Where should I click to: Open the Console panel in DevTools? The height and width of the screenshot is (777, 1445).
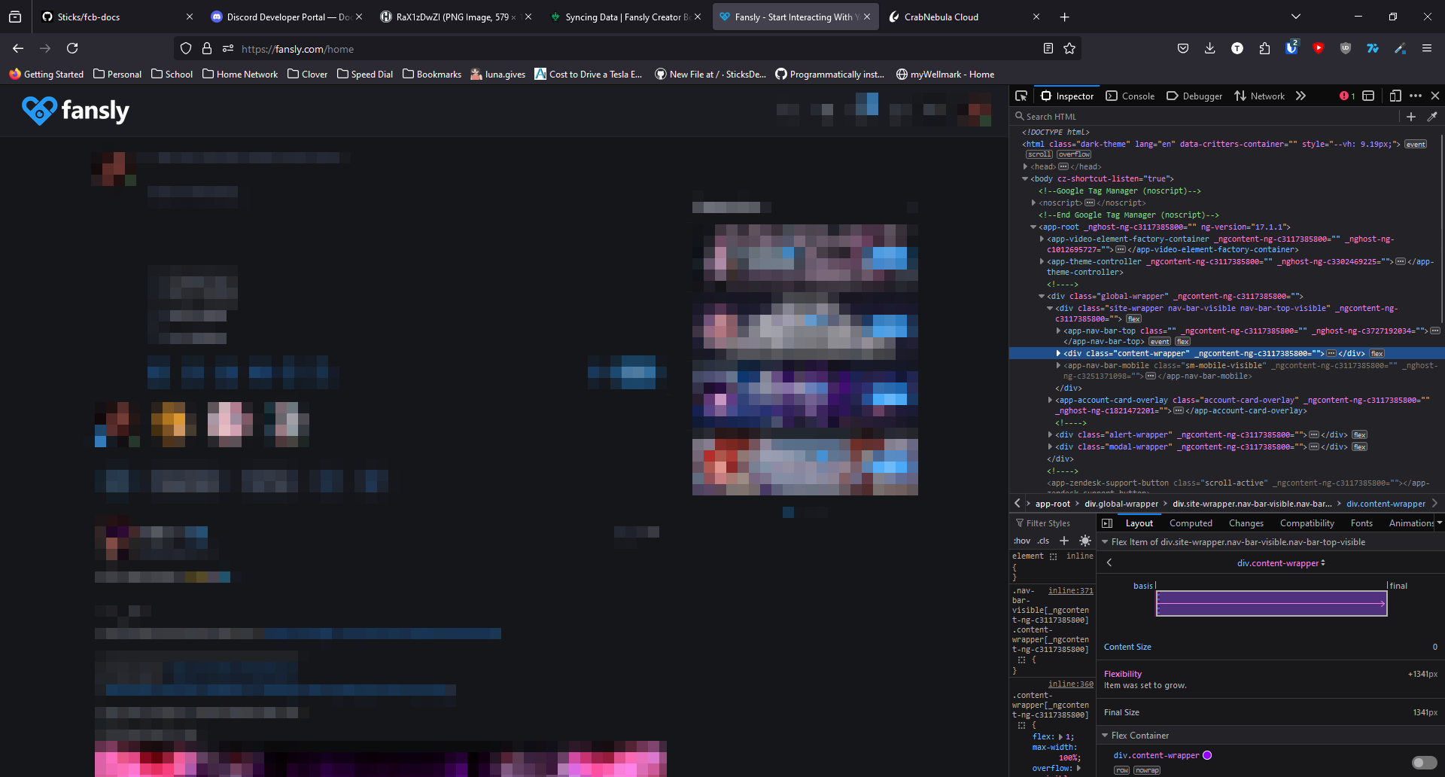(1130, 96)
